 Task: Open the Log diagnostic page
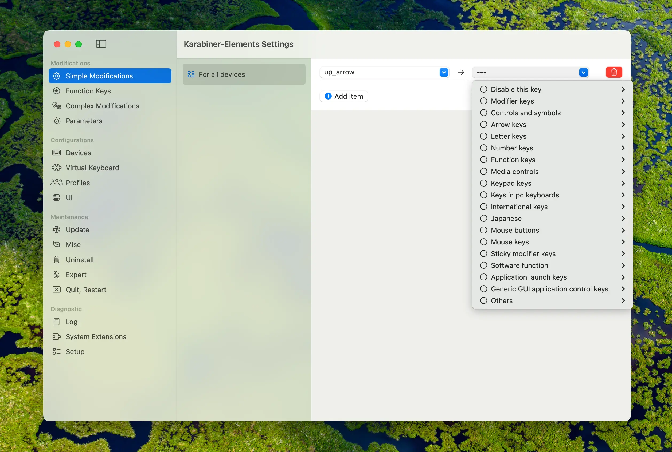coord(110,322)
